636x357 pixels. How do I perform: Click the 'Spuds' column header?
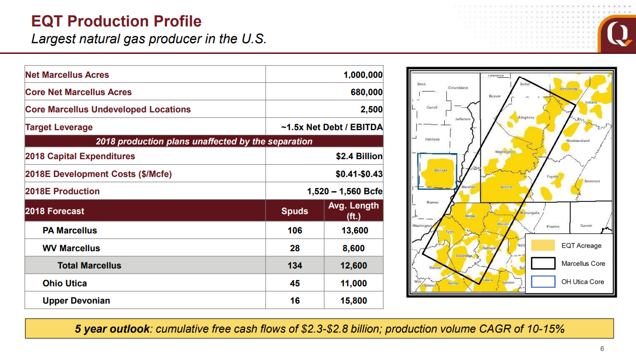point(295,211)
